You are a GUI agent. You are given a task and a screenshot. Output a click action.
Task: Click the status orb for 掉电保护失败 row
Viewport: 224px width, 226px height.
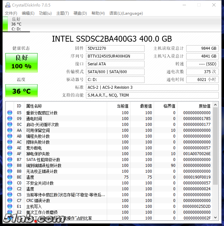[x=10, y=154]
